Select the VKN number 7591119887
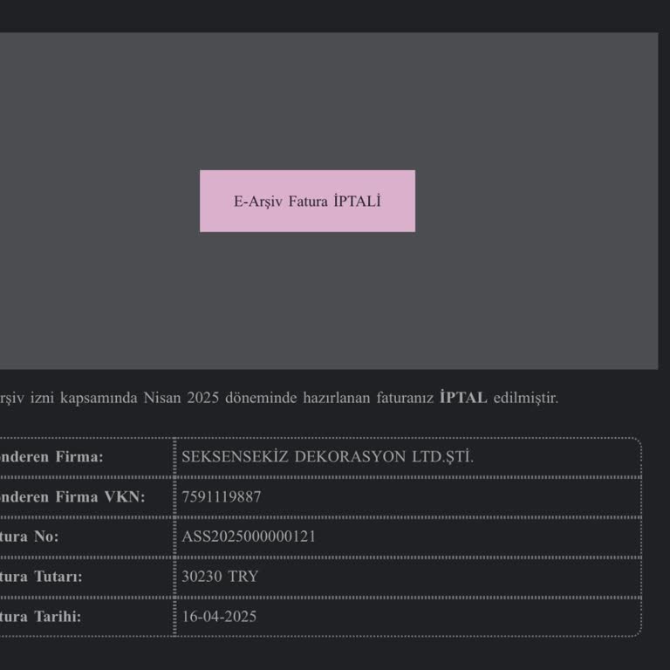 coord(222,496)
